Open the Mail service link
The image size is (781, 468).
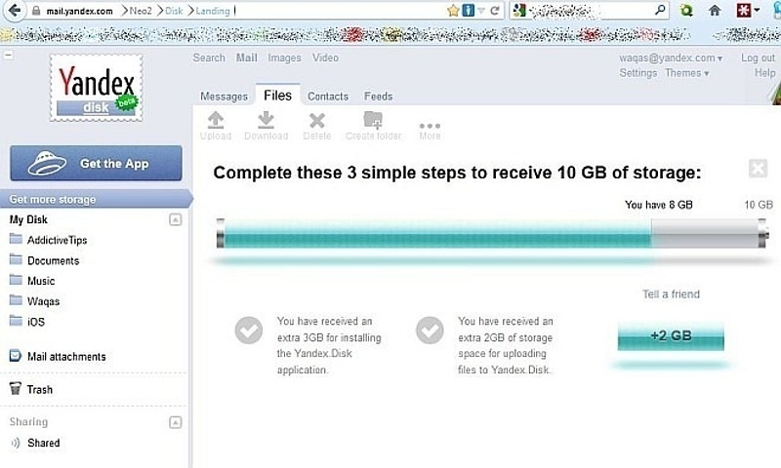tap(247, 58)
